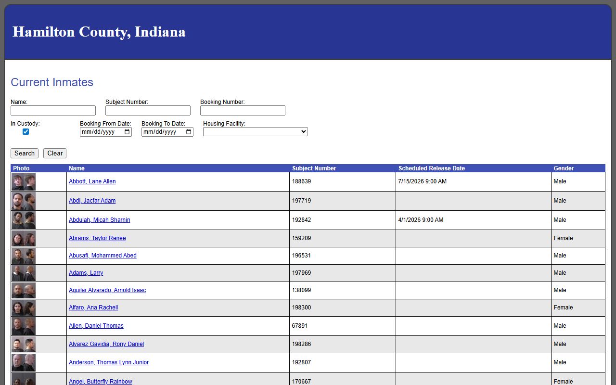Image resolution: width=616 pixels, height=385 pixels.
Task: Select subject number 67891
Action: [300, 326]
